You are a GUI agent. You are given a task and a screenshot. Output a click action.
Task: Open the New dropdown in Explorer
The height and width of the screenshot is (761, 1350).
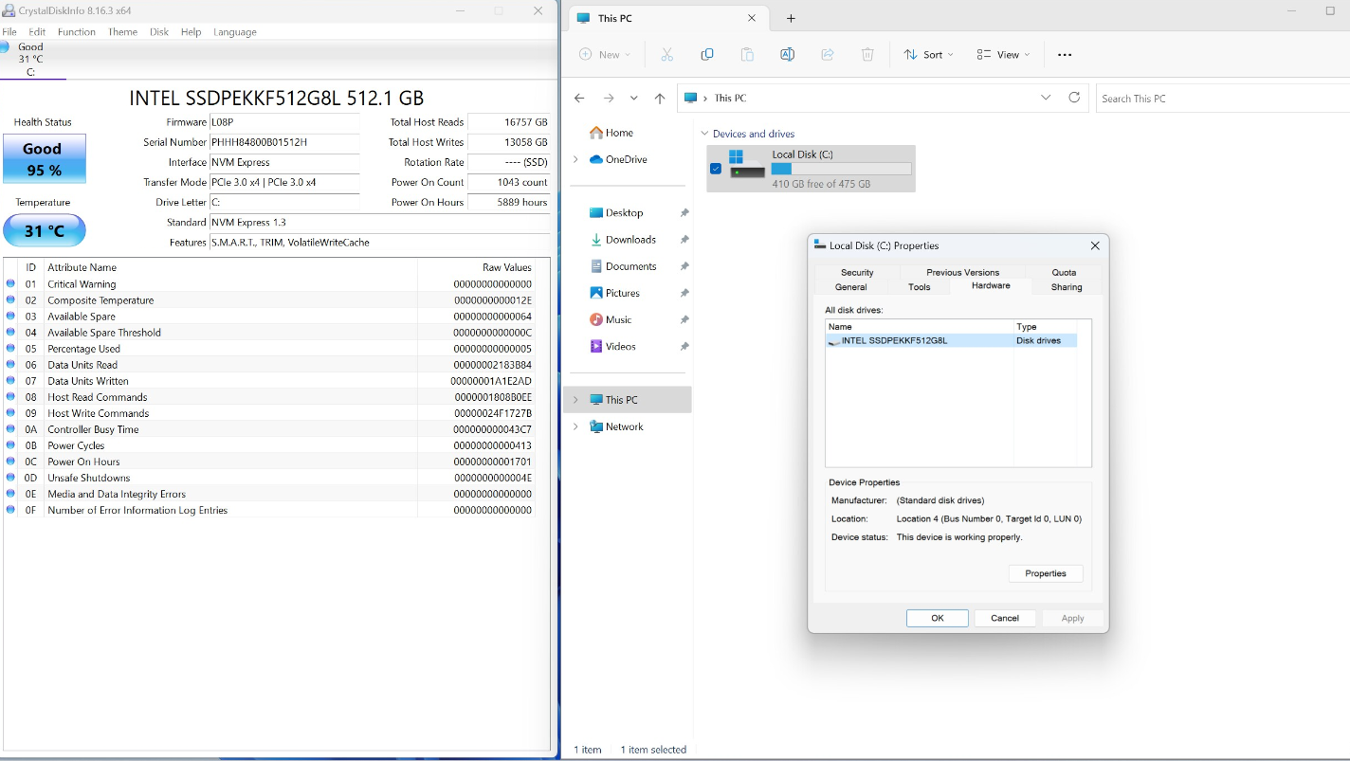605,55
